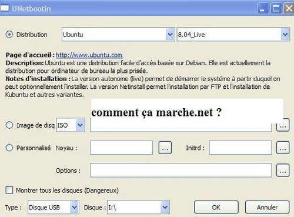Click the 'Notes d'installation :' label
294x217 pixels.
point(38,79)
